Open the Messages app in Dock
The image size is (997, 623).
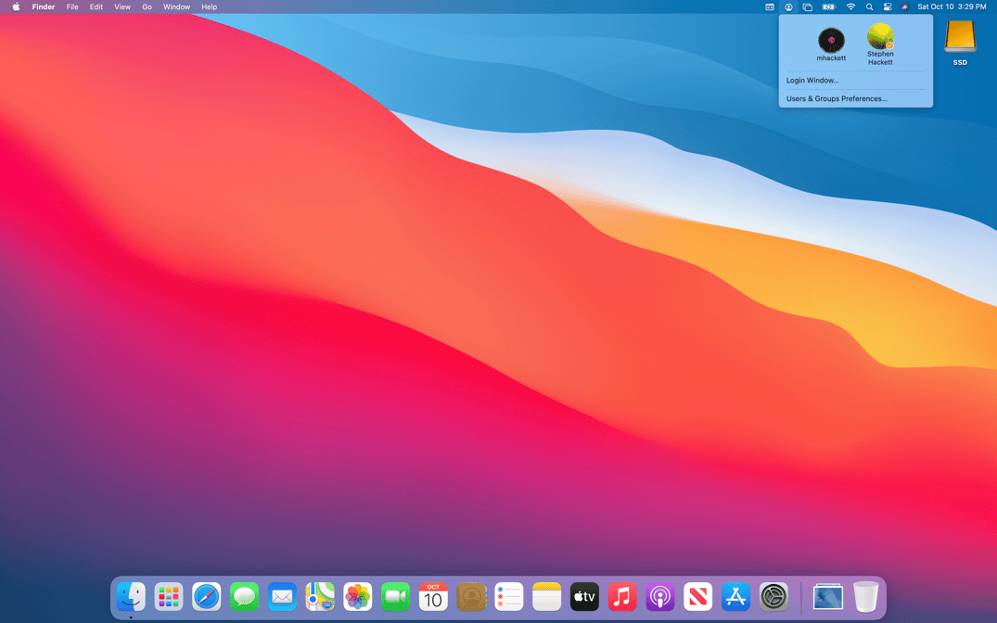coord(244,597)
